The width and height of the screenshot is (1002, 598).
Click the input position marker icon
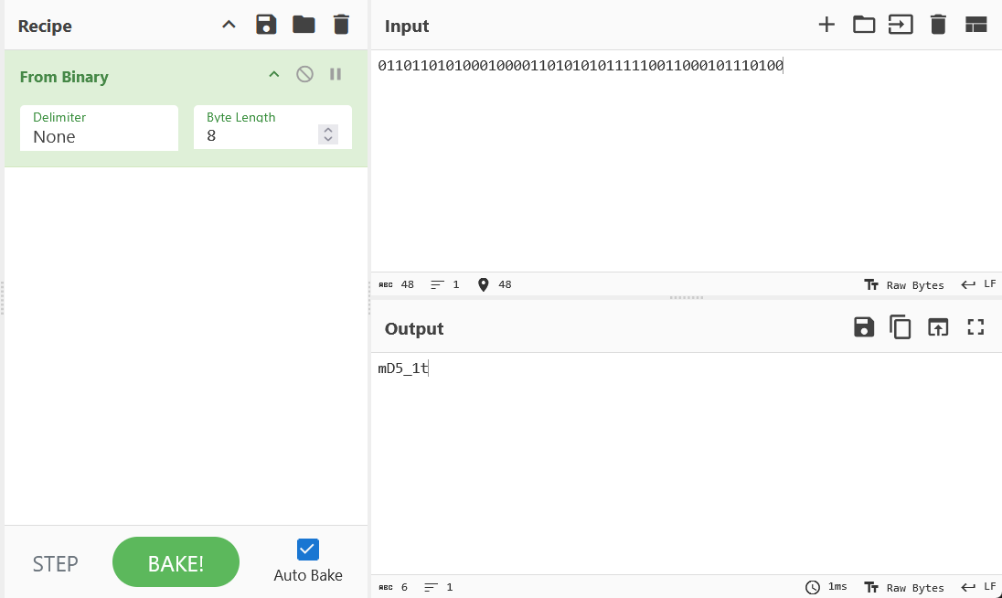click(x=483, y=284)
